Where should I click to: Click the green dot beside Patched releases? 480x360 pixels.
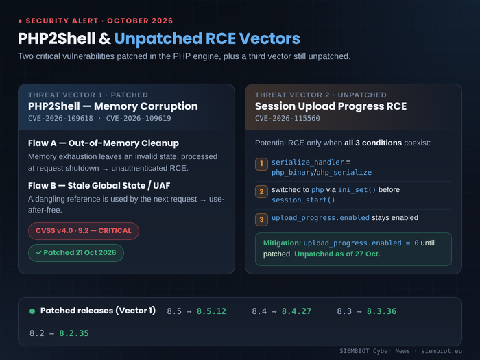(32, 311)
